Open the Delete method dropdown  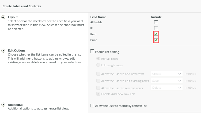(x=166, y=88)
